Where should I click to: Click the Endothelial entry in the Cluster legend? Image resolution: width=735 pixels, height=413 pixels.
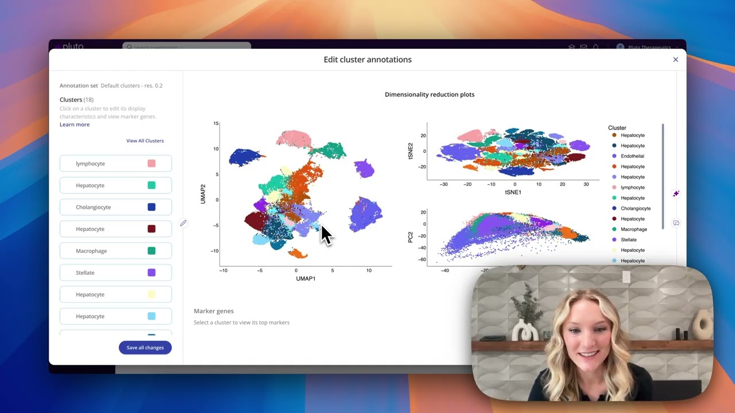[628, 156]
